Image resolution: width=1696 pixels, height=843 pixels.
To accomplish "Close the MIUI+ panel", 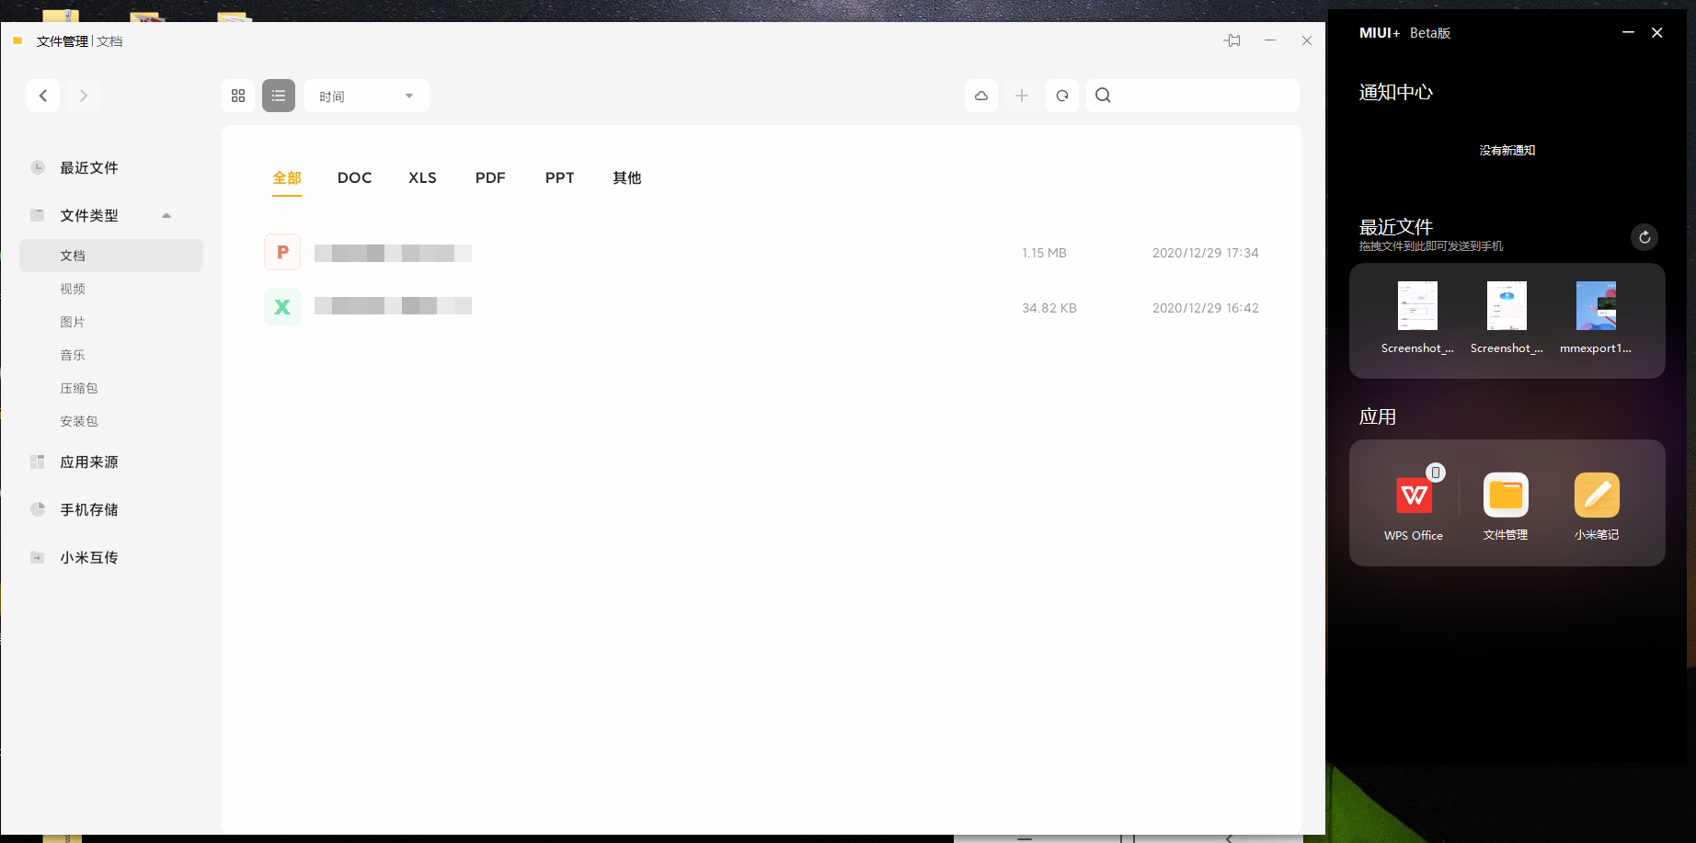I will 1657,32.
